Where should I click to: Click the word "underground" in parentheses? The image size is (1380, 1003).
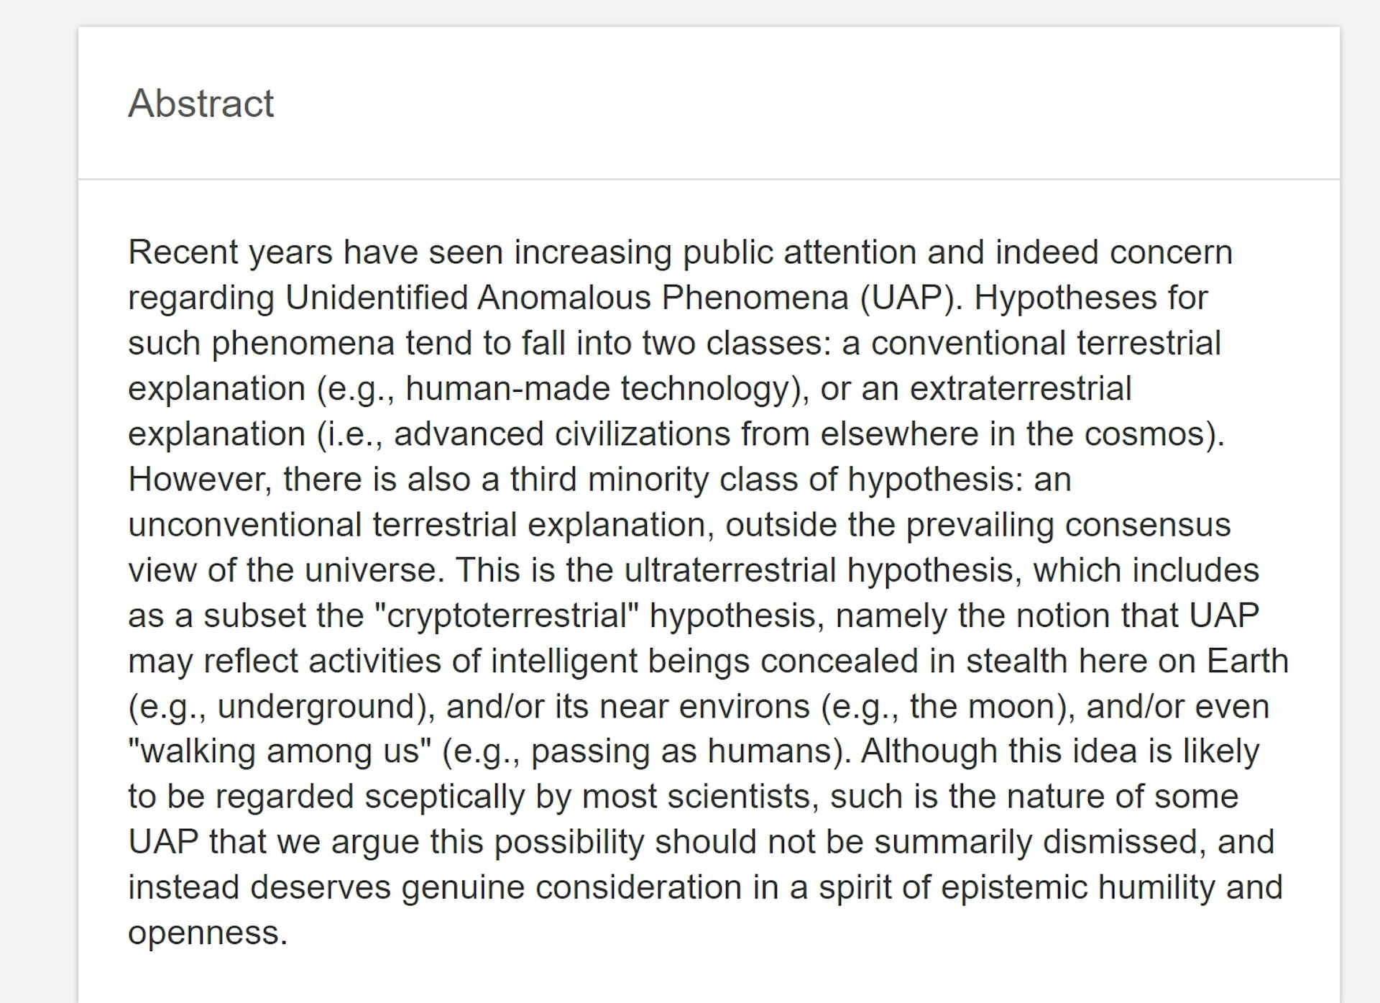click(x=317, y=707)
